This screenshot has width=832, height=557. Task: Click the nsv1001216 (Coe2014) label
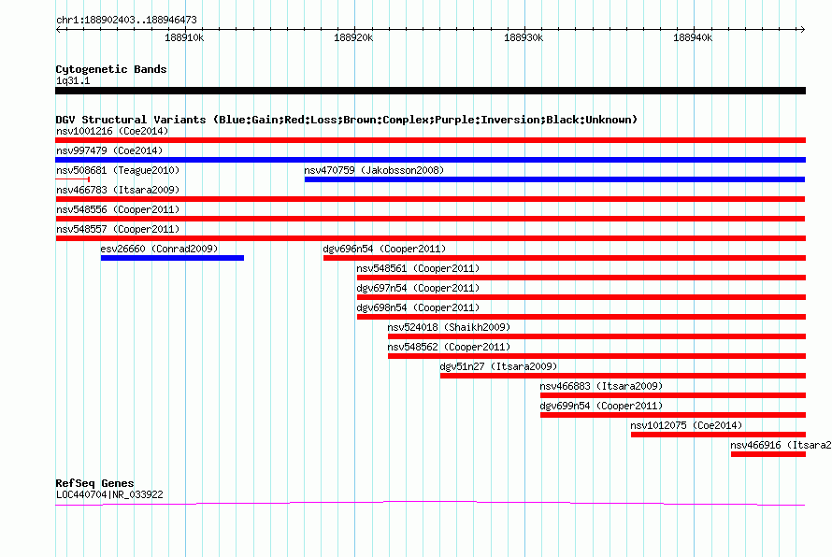pyautogui.click(x=112, y=131)
